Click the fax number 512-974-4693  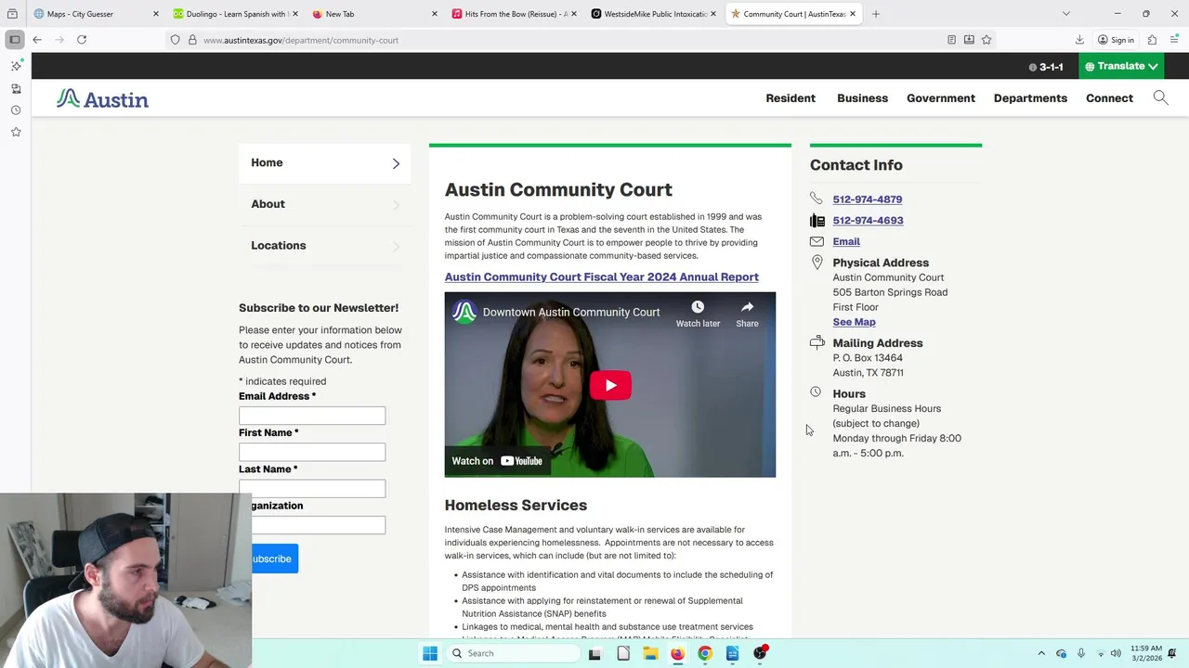click(868, 220)
